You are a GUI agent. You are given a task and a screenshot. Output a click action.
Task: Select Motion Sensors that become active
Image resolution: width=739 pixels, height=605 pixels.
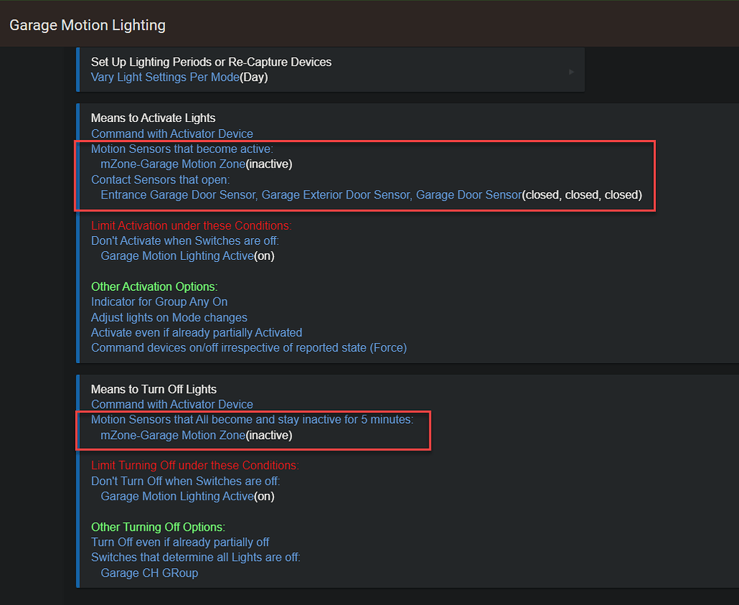coord(182,149)
